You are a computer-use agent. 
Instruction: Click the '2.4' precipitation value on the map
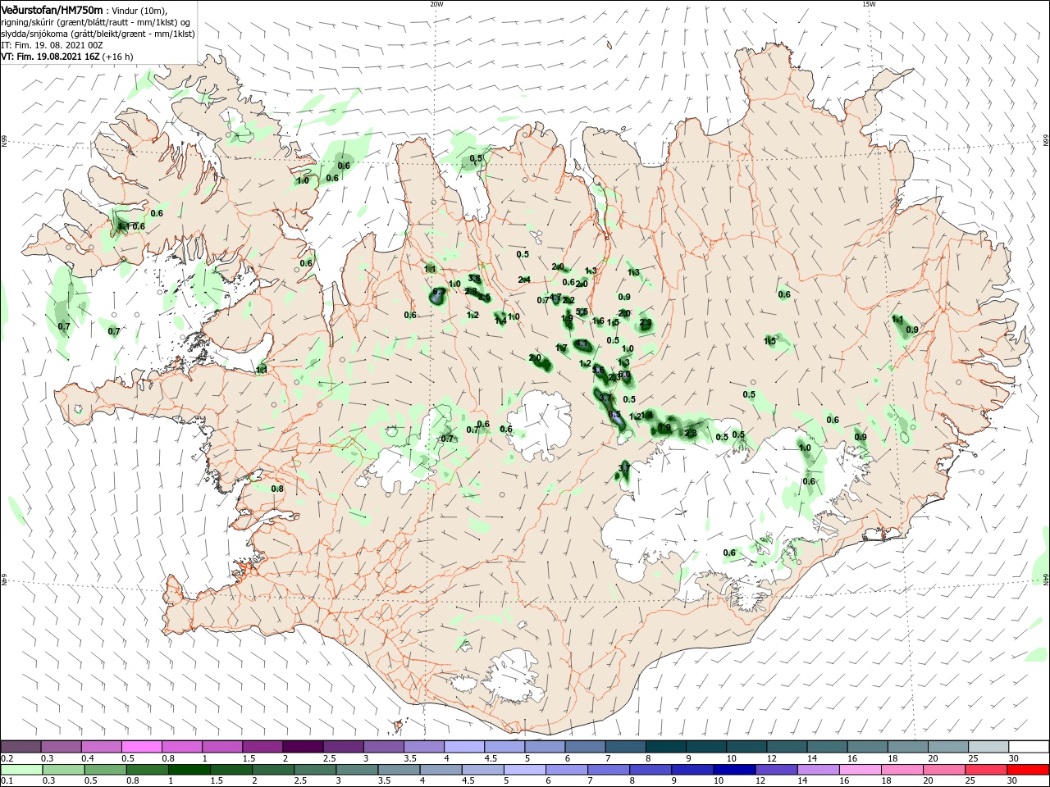524,280
